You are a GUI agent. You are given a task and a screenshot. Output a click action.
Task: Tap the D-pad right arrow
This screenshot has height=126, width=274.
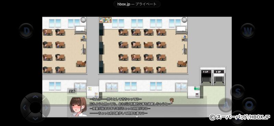point(46,108)
